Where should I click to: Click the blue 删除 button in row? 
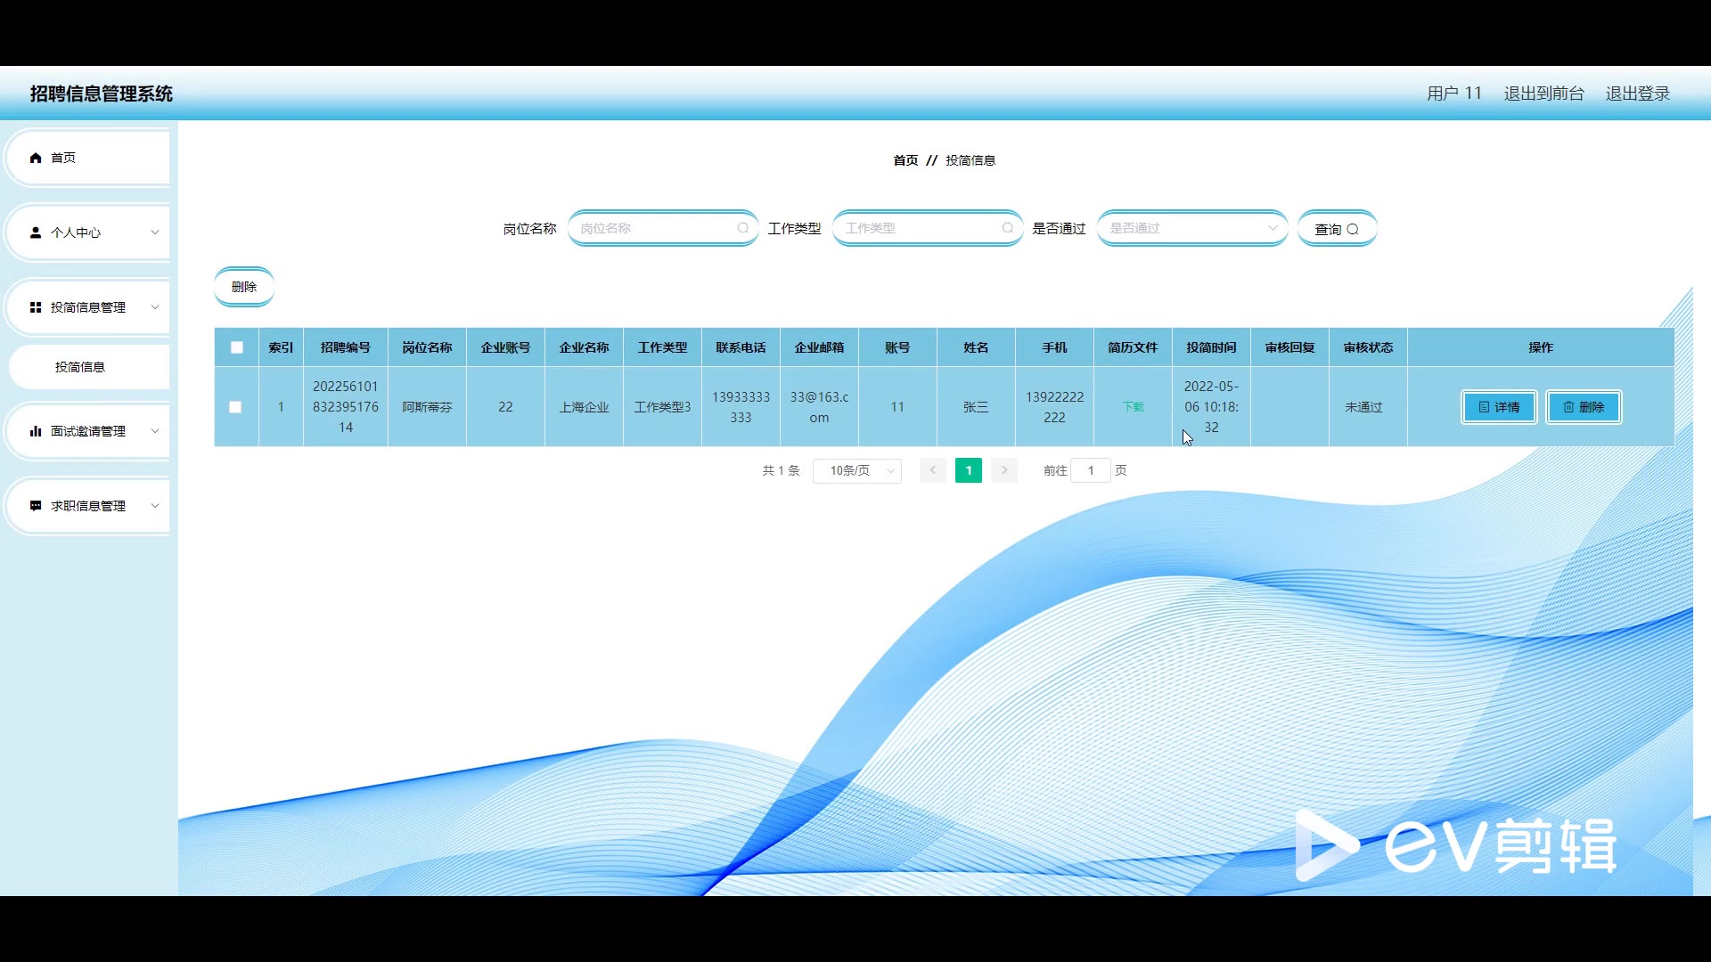click(1583, 407)
